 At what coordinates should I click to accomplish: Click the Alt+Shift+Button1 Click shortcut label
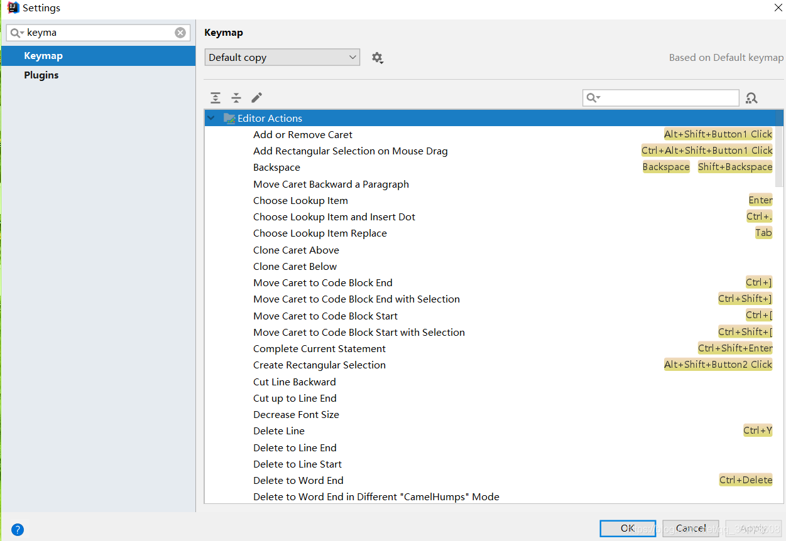coord(718,134)
